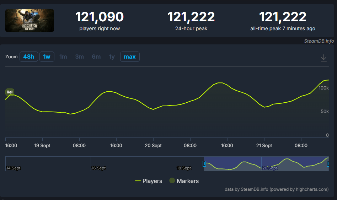Viewport: 337px width, 200px height.
Task: Set the zoom range to 1m
Action: (63, 56)
